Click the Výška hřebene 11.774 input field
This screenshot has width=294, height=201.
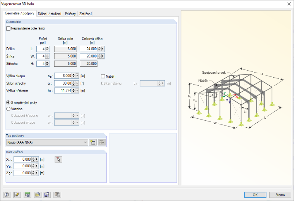(x=63, y=90)
